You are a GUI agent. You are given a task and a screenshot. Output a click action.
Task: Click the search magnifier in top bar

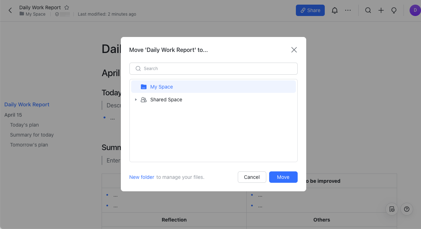[368, 10]
